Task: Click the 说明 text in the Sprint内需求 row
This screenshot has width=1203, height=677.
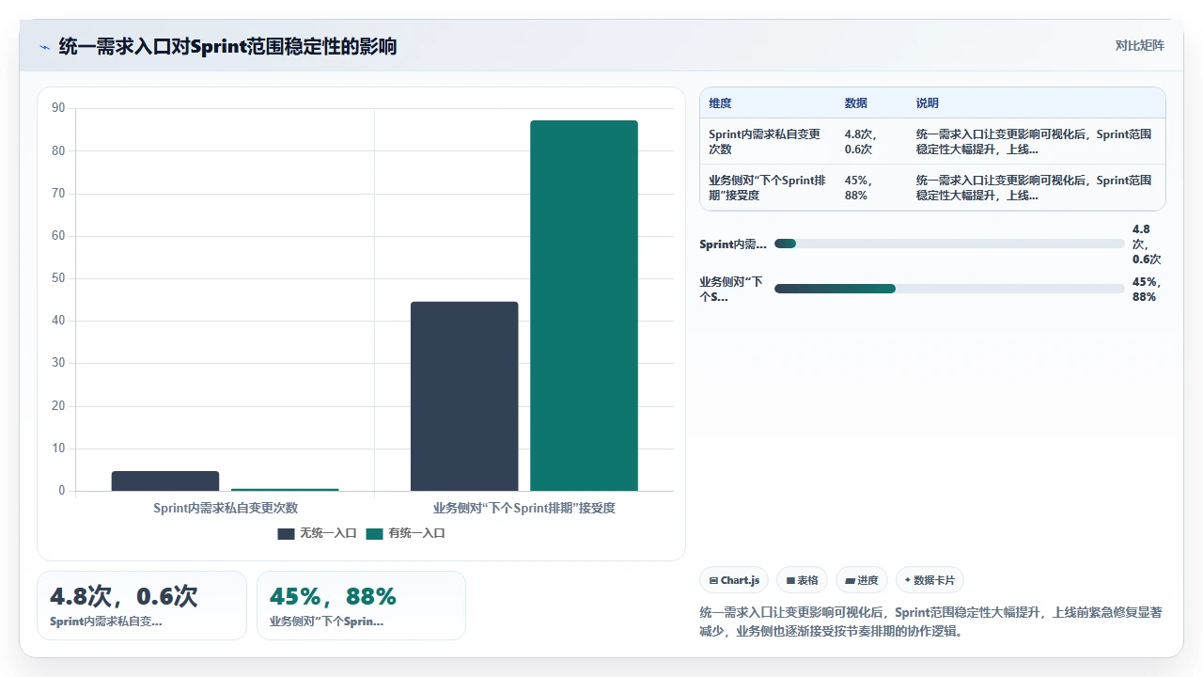Action: pos(1034,142)
